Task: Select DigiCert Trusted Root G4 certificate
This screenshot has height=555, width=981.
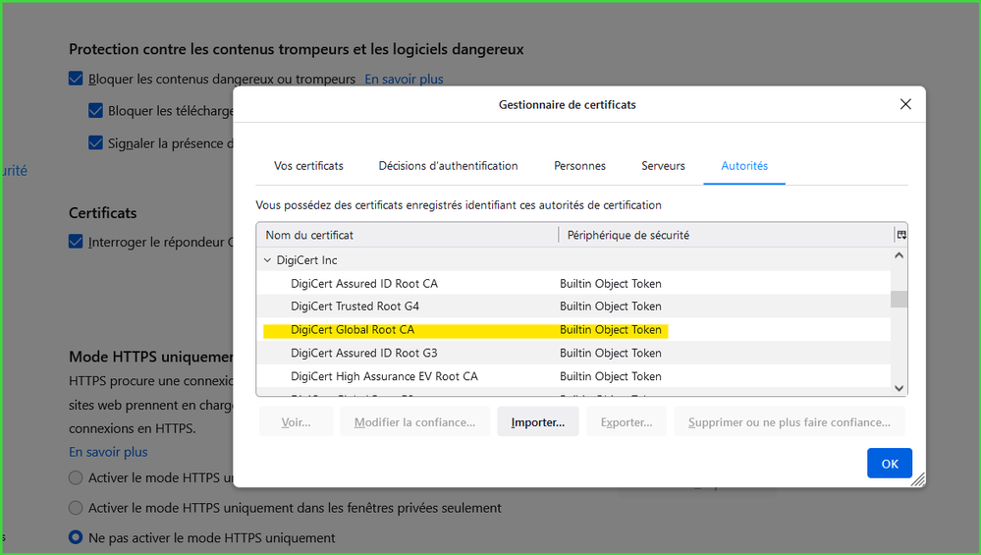Action: pyautogui.click(x=573, y=306)
